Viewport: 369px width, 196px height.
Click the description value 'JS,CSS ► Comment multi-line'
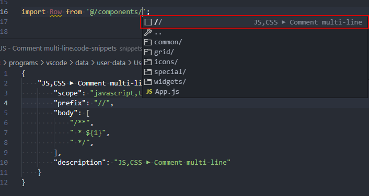click(x=172, y=163)
